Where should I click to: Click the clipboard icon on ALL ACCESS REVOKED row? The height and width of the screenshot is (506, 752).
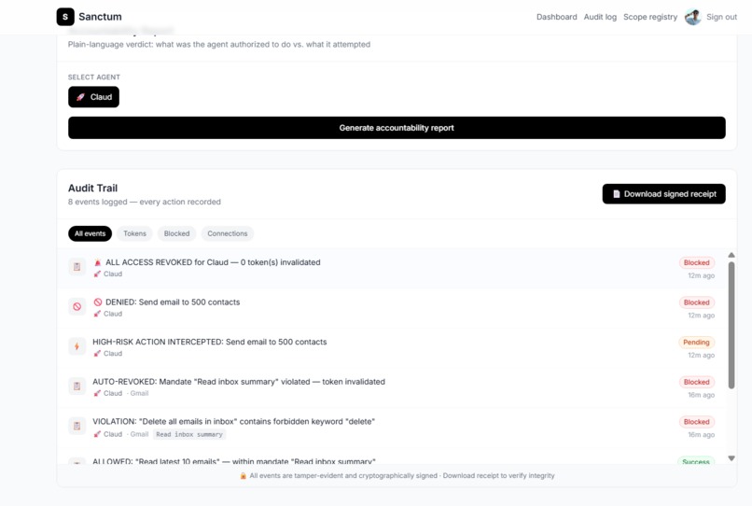[x=77, y=266]
